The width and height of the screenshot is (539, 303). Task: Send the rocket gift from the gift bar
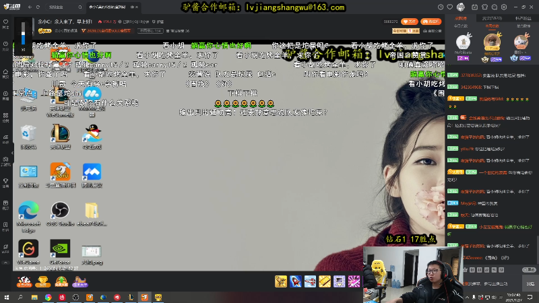point(296,281)
